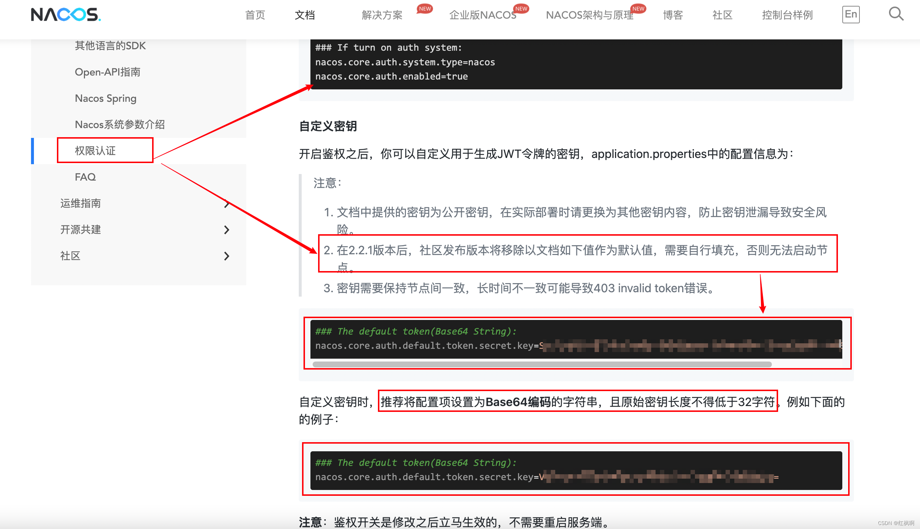The height and width of the screenshot is (529, 920).
Task: Switch language with the En button
Action: pos(851,15)
